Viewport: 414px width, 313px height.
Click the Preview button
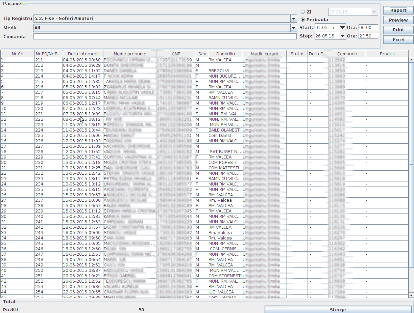click(398, 20)
